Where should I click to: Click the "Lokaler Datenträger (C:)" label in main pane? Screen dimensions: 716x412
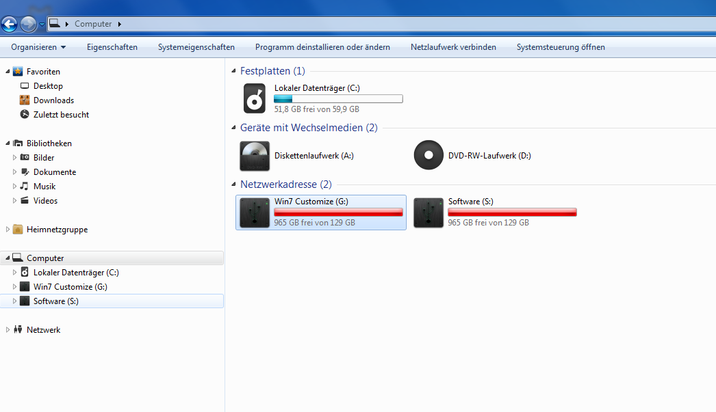pos(317,88)
